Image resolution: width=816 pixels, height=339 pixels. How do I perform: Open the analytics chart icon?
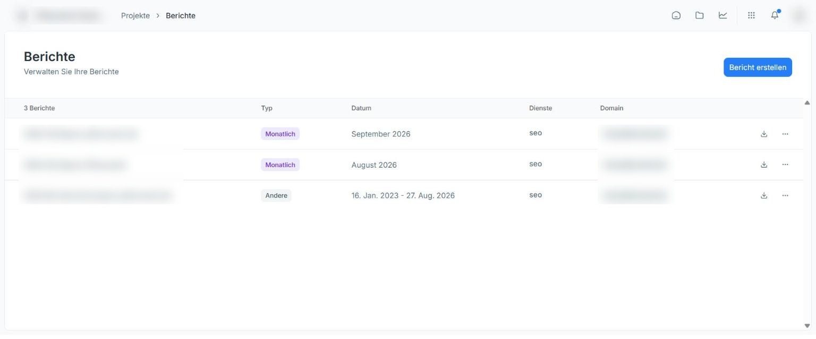pos(723,15)
